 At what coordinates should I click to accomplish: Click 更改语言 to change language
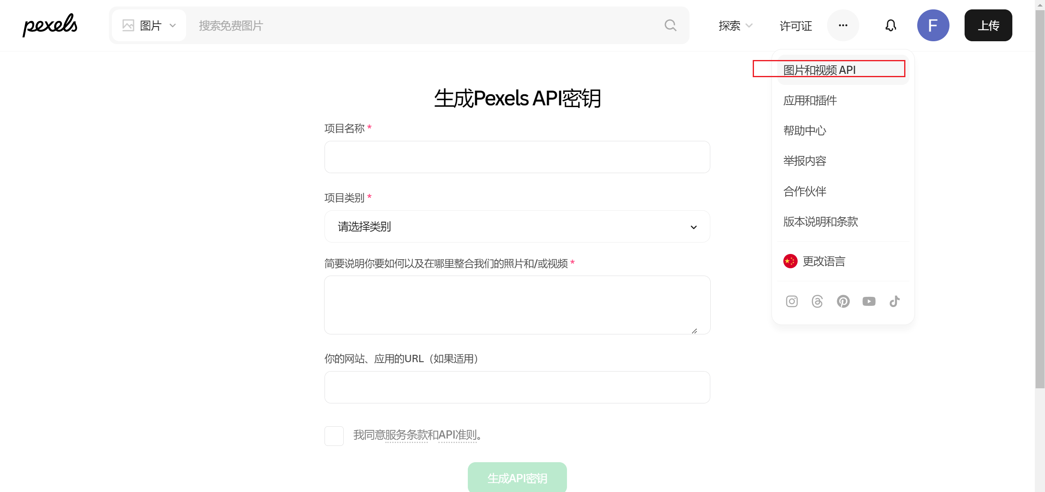[x=843, y=261]
